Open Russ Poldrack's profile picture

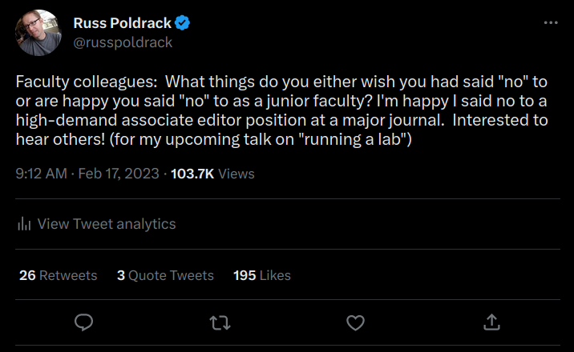(38, 33)
